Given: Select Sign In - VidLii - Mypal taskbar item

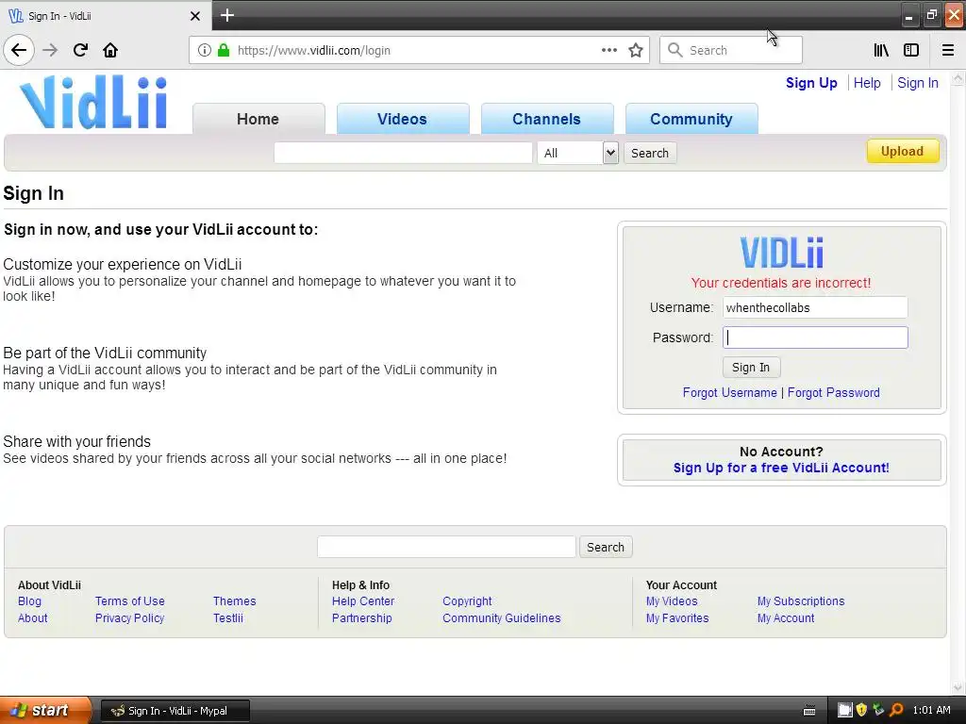Looking at the screenshot, I should pos(175,711).
